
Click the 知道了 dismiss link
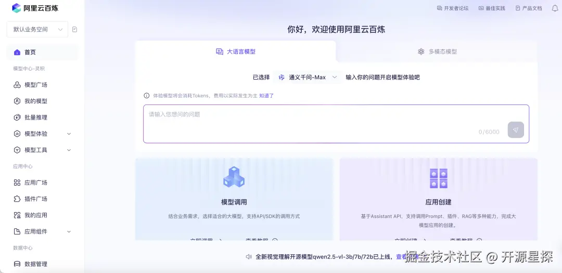pyautogui.click(x=266, y=96)
